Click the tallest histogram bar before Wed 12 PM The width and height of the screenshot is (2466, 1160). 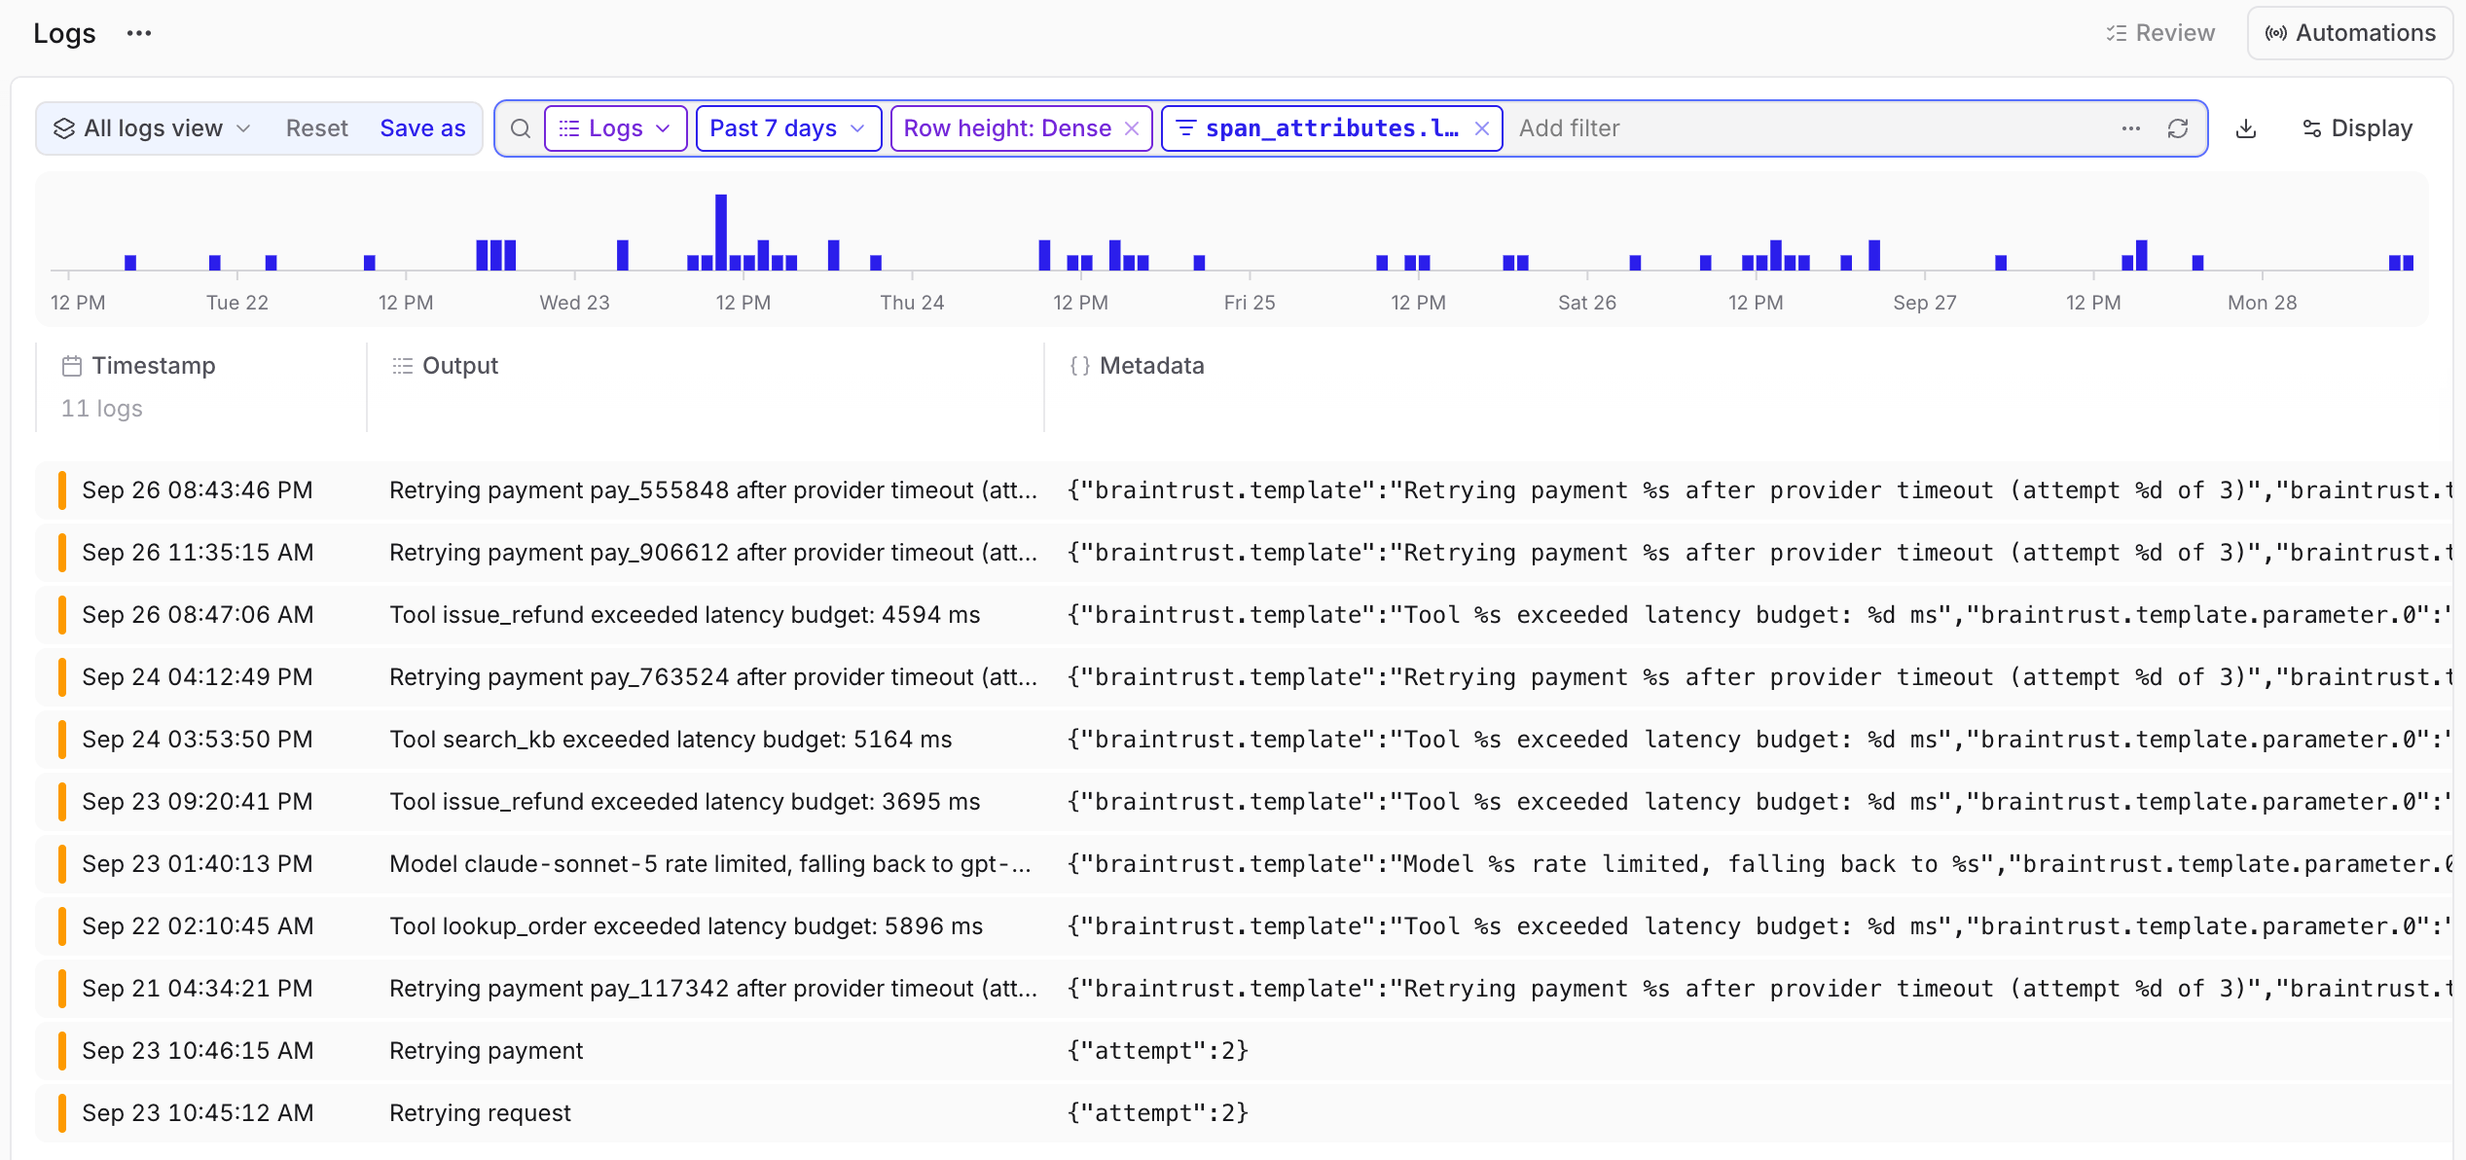[721, 232]
